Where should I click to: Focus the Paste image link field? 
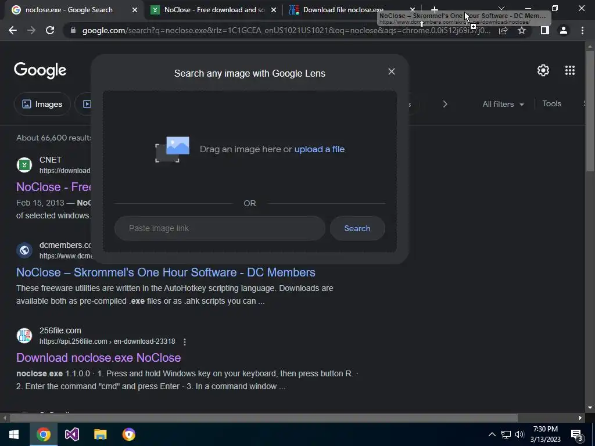point(220,228)
